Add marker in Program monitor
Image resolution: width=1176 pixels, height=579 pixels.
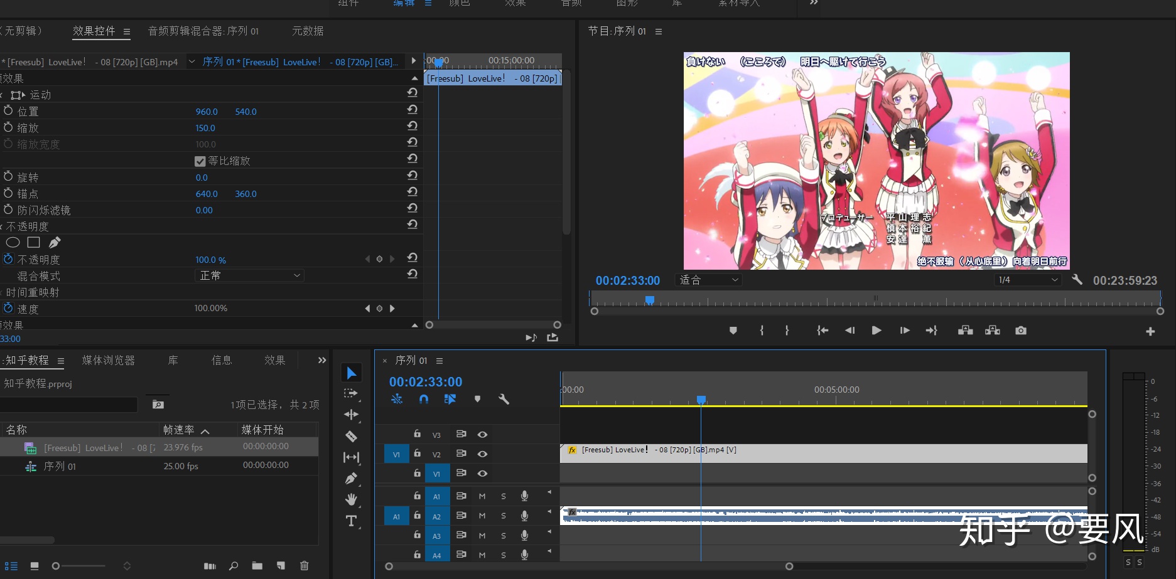733,331
